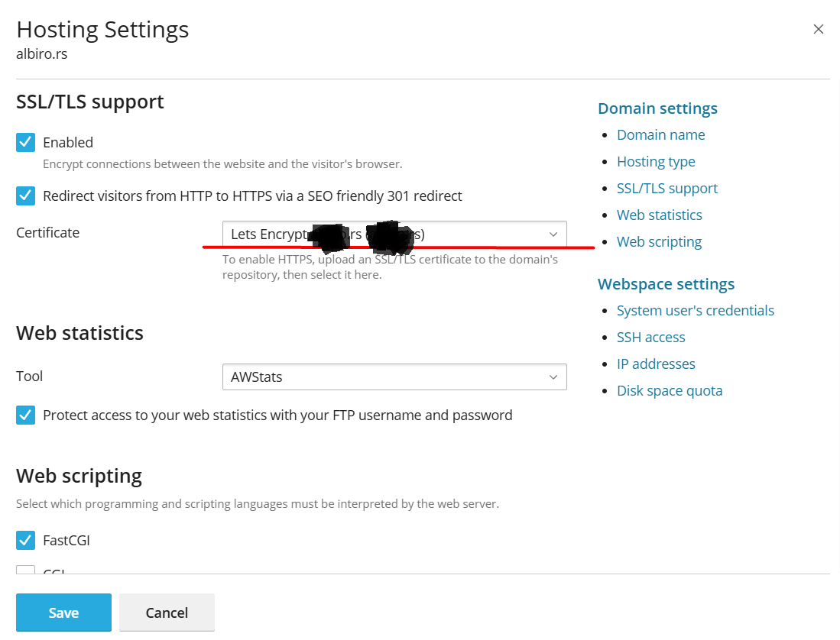Viewport: 840px width, 640px height.
Task: Open Web statistics sidebar link
Action: tap(660, 215)
